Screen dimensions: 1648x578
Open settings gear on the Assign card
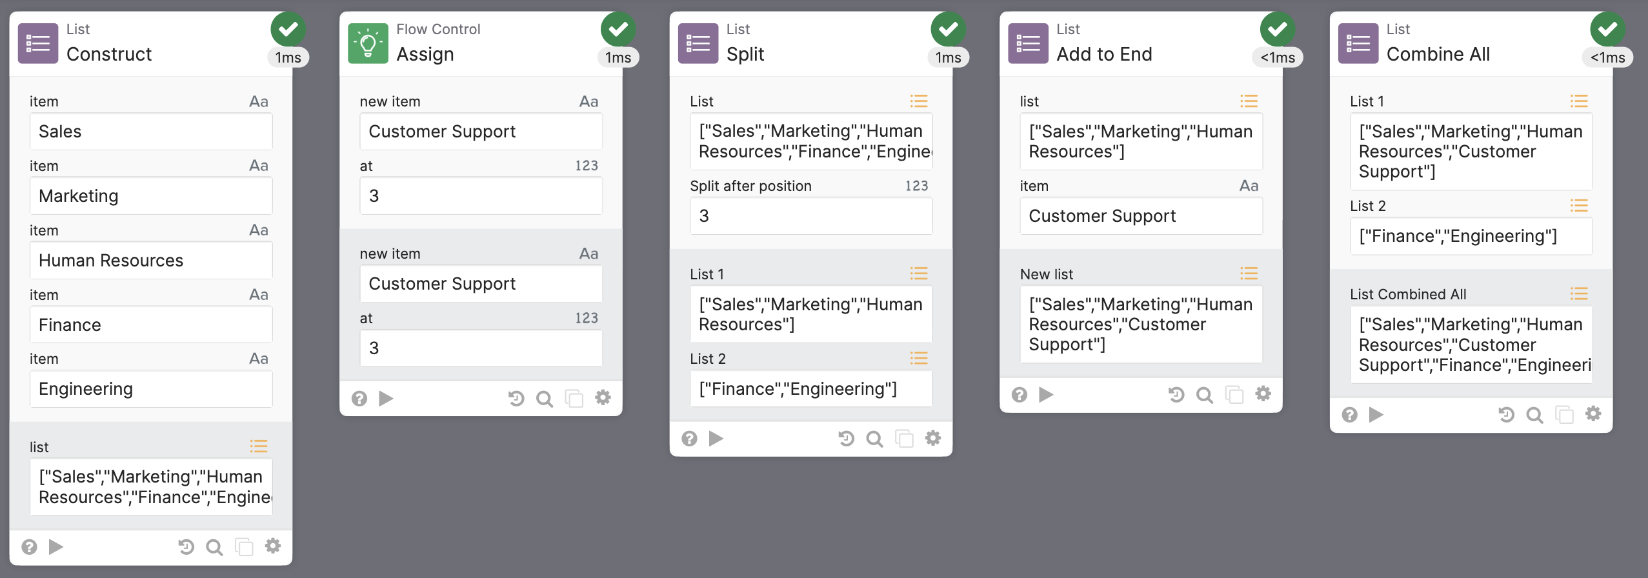point(603,398)
